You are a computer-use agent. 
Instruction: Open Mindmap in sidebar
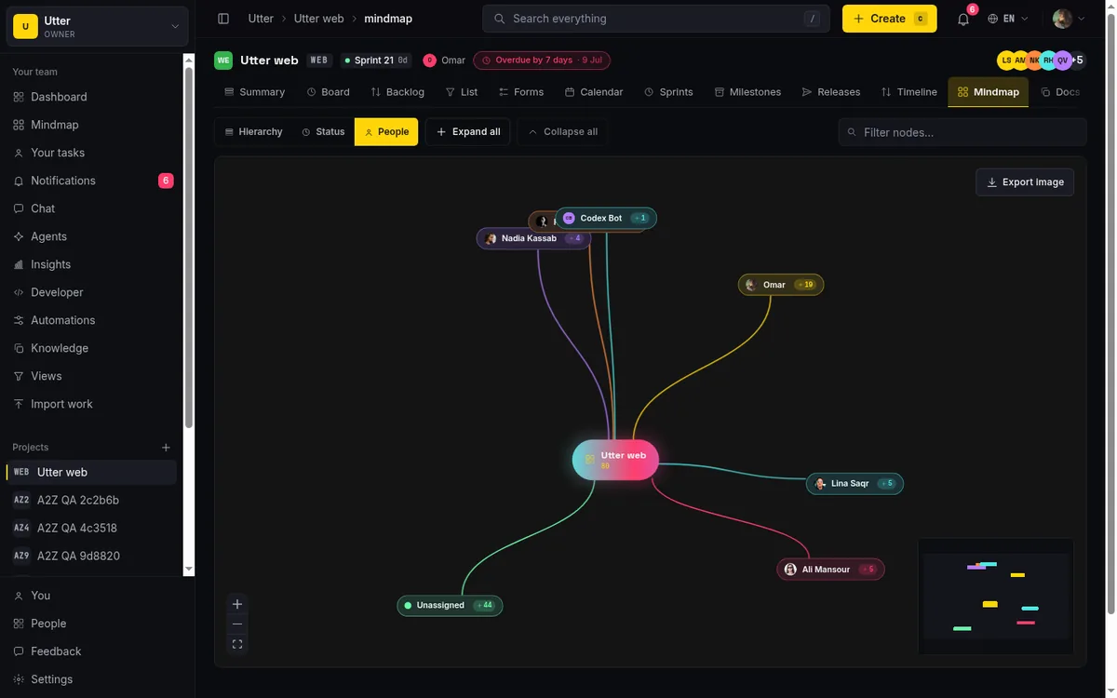tap(93, 125)
